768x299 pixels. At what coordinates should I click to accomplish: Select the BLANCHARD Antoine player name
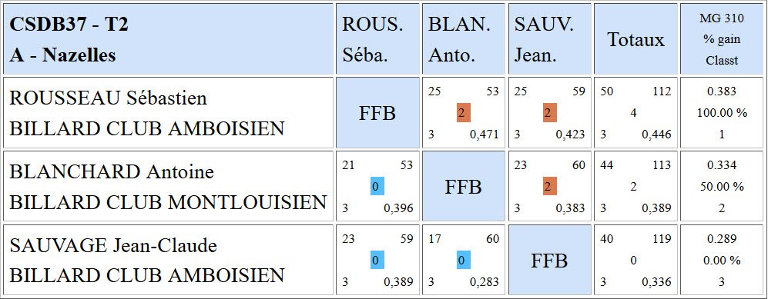coord(112,172)
